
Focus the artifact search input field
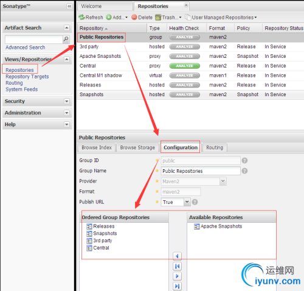[34, 39]
